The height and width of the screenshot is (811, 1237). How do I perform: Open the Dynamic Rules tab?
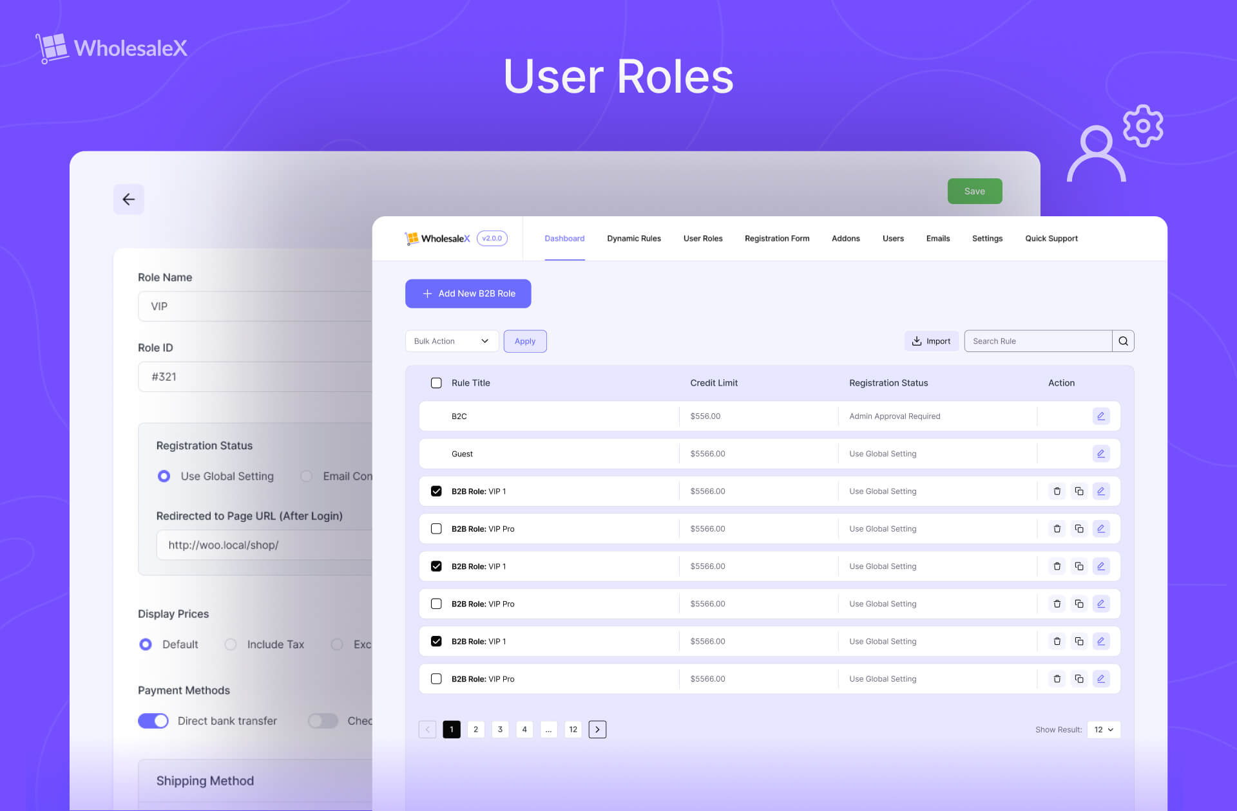coord(634,238)
